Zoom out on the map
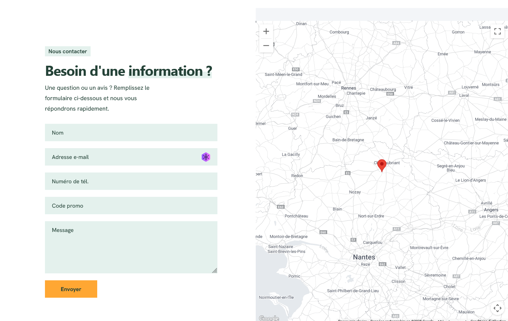 click(x=266, y=46)
